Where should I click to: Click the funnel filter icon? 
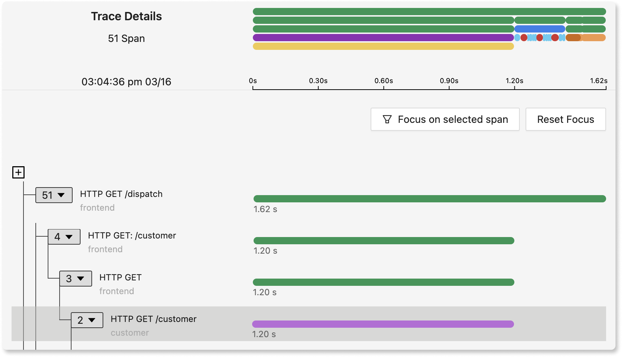[x=387, y=119]
